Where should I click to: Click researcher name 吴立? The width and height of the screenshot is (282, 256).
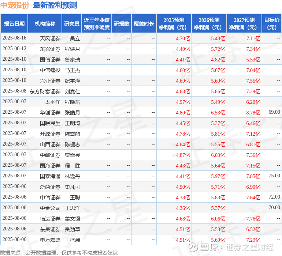pyautogui.click(x=75, y=38)
